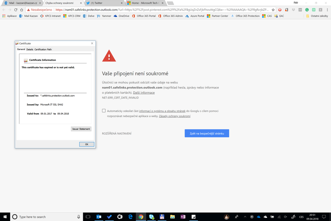
Task: Open the Aplikace apps bookmark
Action: pyautogui.click(x=10, y=16)
